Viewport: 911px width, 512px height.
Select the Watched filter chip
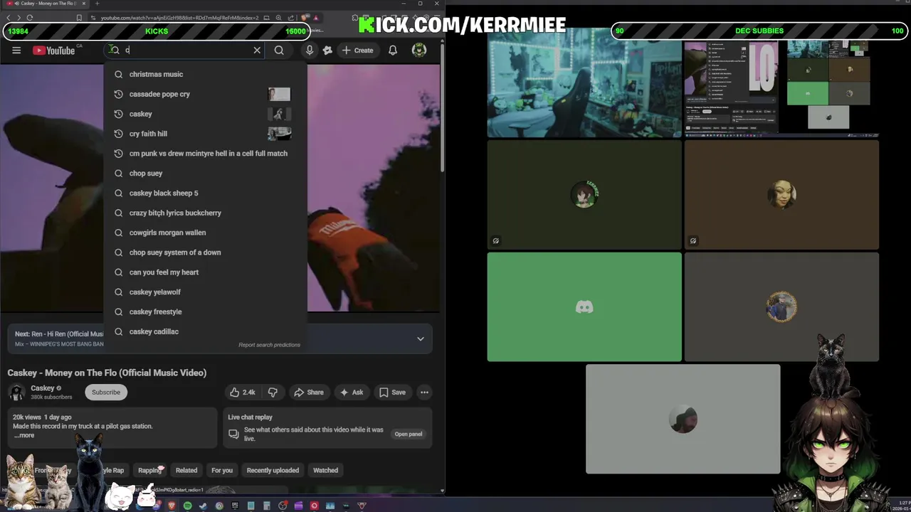pos(326,470)
